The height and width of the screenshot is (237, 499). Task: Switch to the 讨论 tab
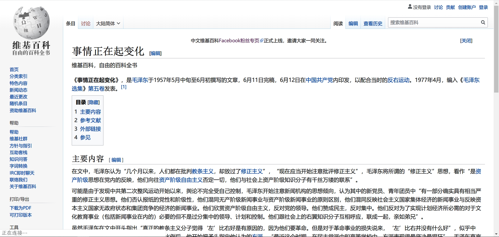86,24
